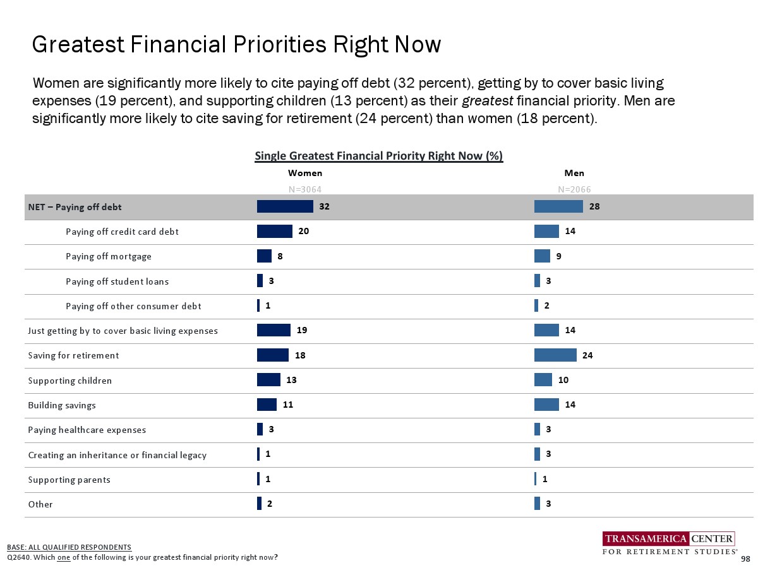Click the Women's NET paying off debt bar
758x568 pixels.
[285, 206]
